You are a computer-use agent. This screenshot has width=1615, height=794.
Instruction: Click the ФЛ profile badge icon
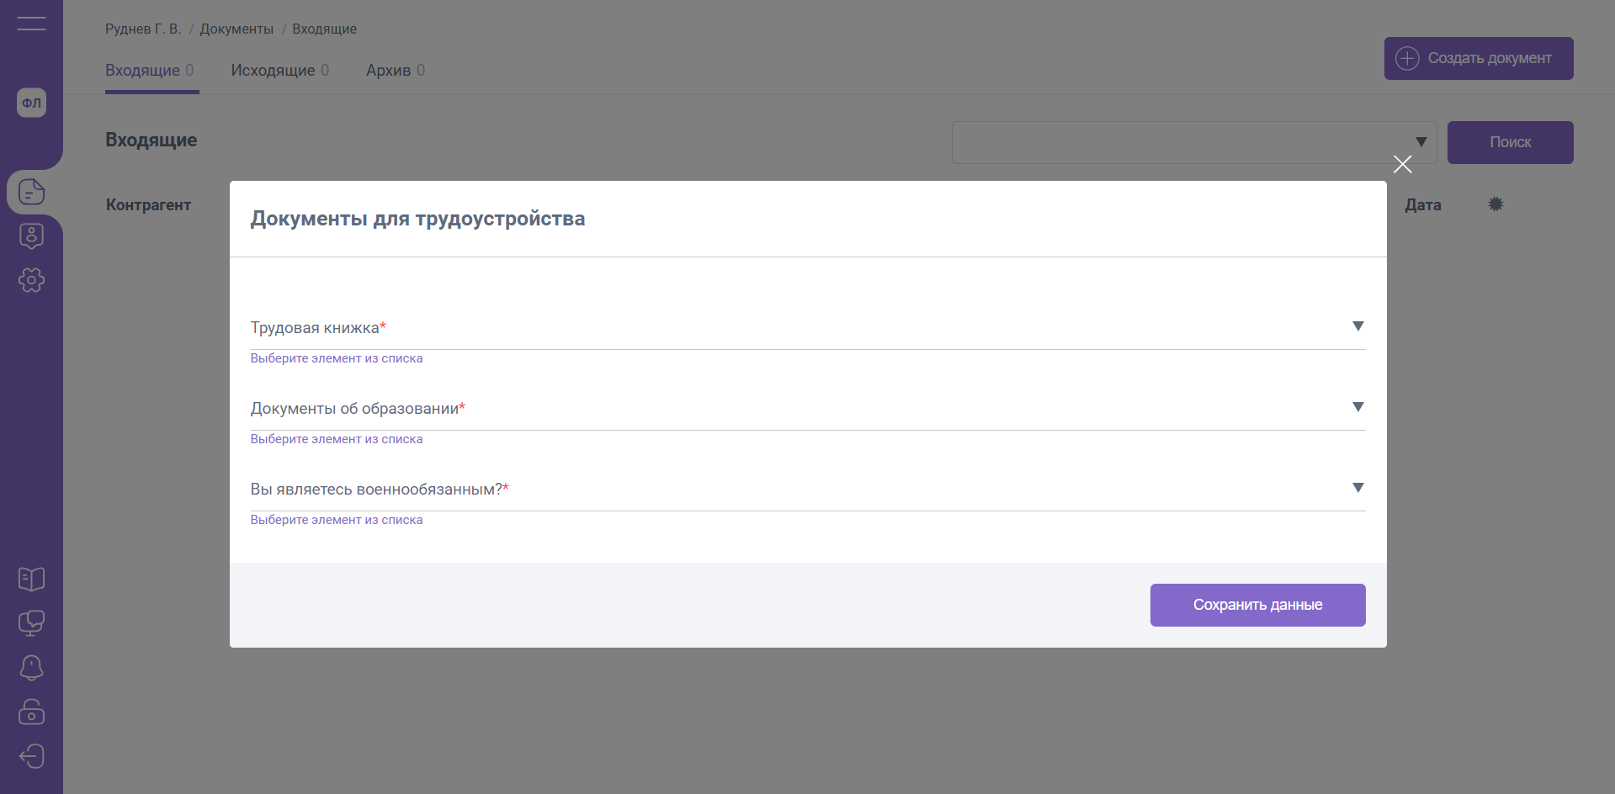click(x=31, y=103)
